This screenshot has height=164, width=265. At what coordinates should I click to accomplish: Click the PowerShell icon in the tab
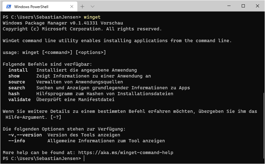(x=9, y=7)
